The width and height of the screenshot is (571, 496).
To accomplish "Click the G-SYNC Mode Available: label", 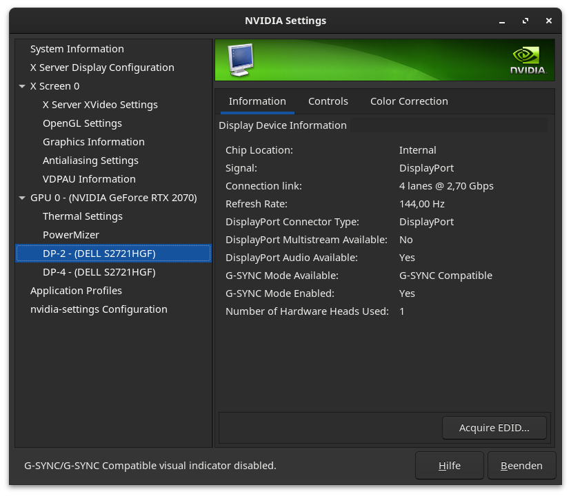I will click(282, 276).
